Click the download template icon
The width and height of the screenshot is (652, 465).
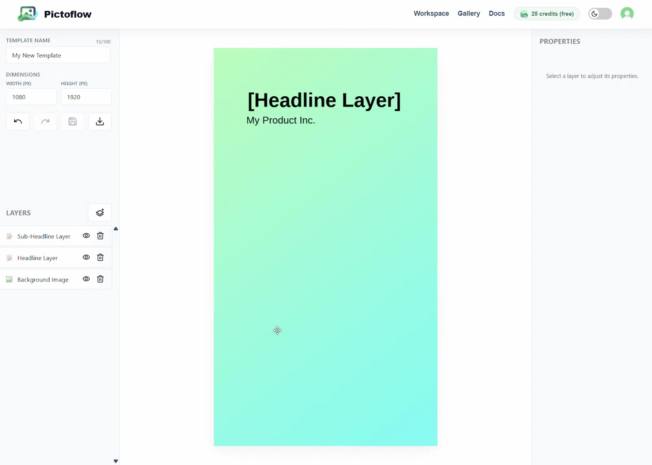pyautogui.click(x=100, y=122)
